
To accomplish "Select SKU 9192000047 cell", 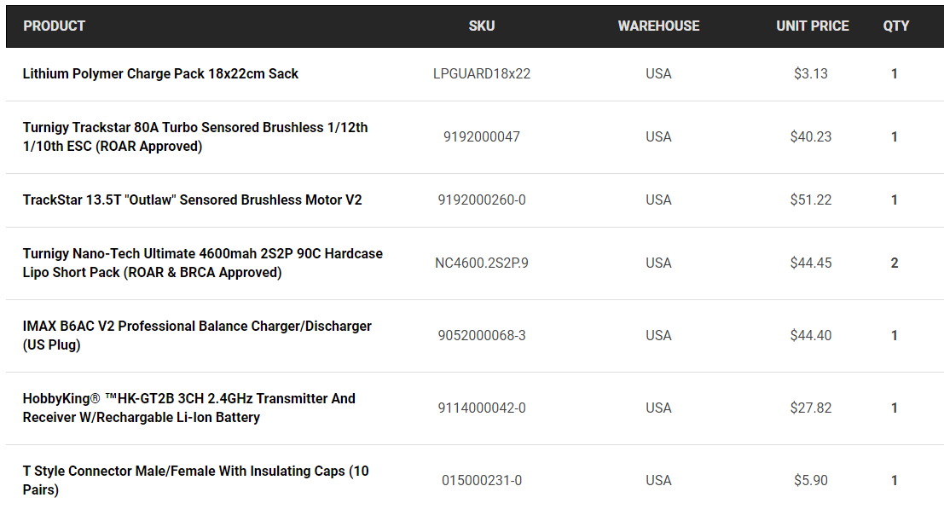I will click(x=482, y=136).
